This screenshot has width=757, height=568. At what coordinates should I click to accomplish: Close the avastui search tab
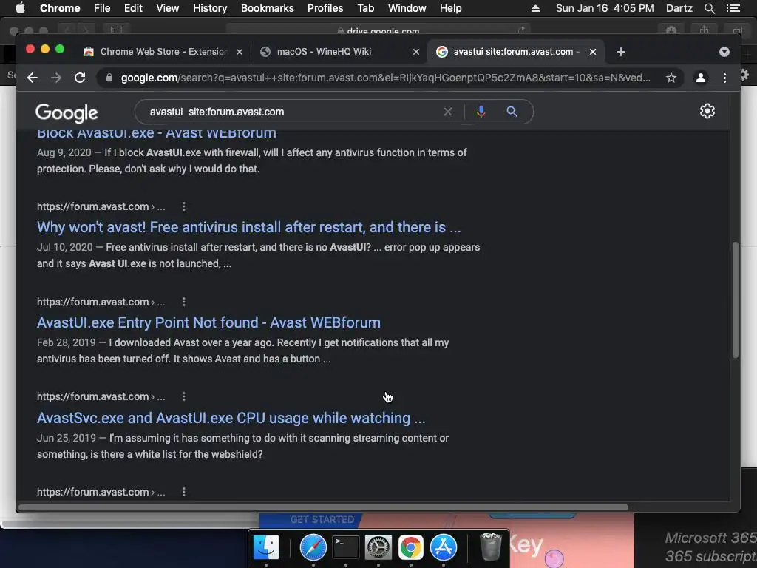pyautogui.click(x=593, y=52)
